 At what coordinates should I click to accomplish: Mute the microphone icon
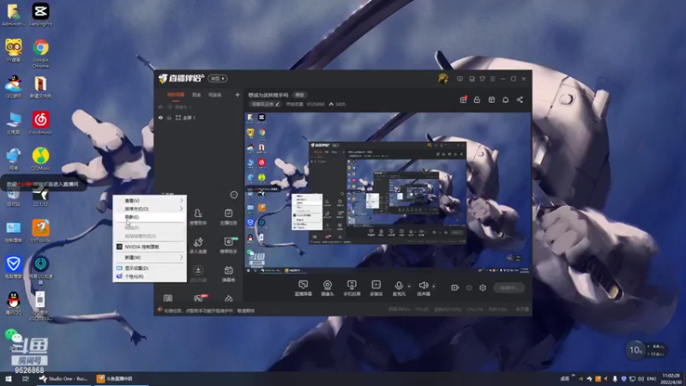coord(399,286)
